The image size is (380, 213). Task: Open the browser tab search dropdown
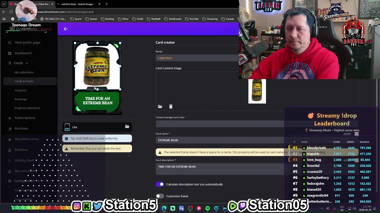4,4
